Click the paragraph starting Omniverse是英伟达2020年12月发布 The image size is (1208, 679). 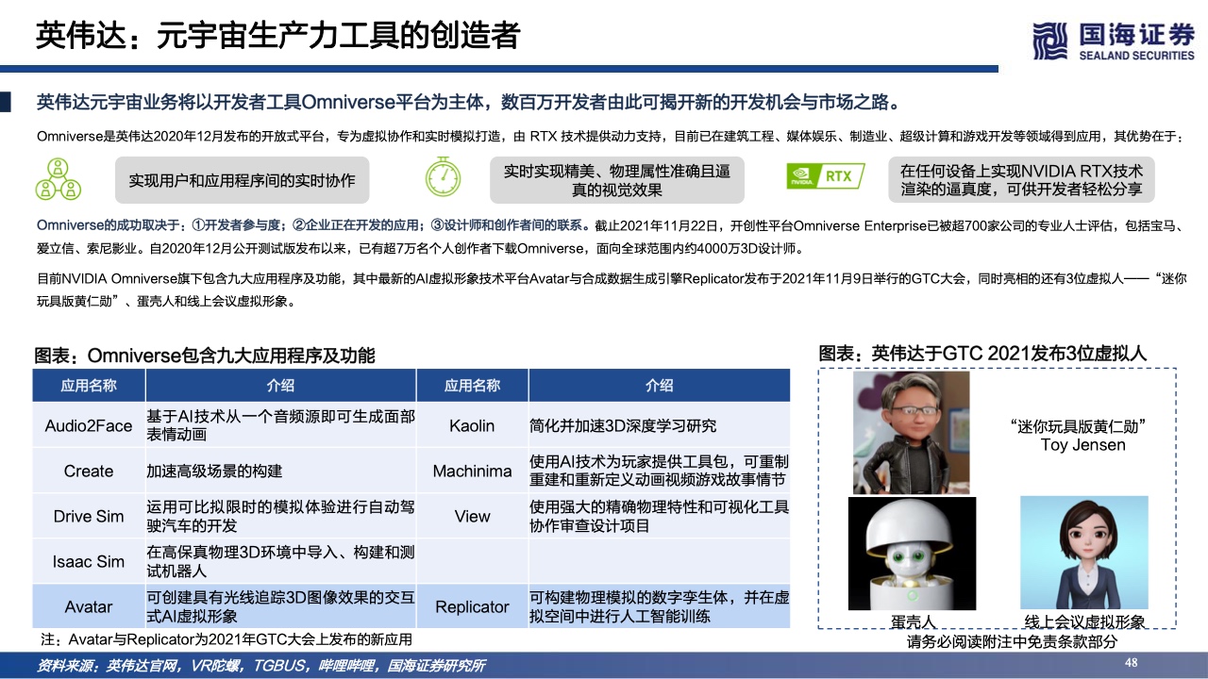coord(610,137)
